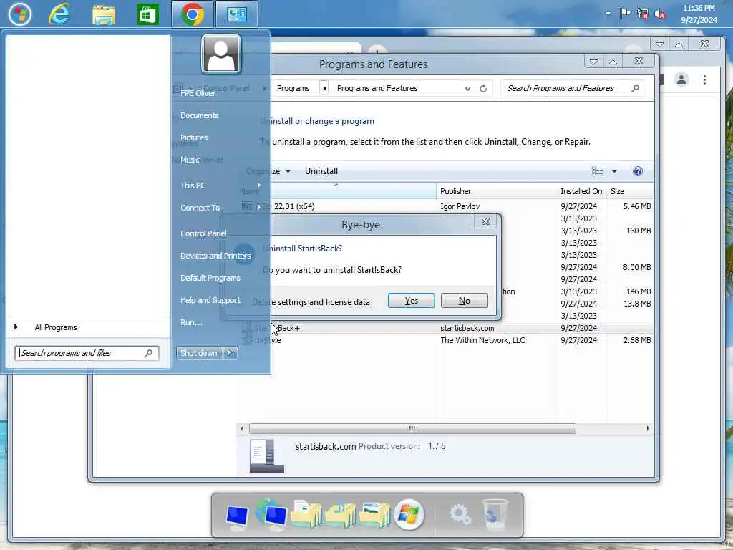Open settings gear in dock

pyautogui.click(x=460, y=514)
